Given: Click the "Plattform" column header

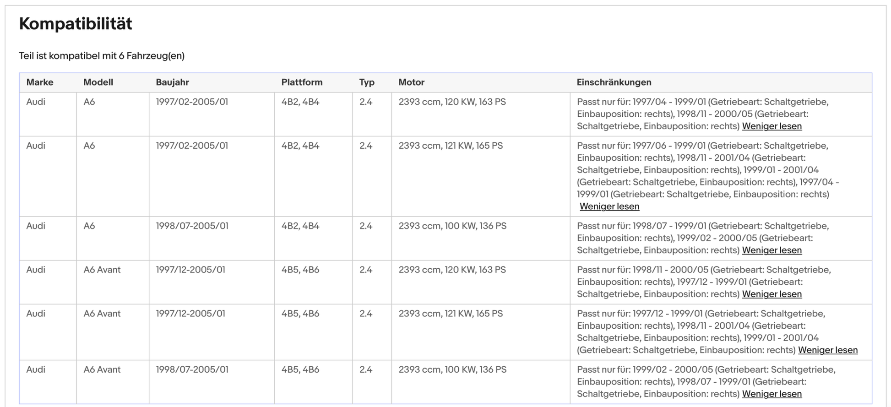Looking at the screenshot, I should [302, 82].
